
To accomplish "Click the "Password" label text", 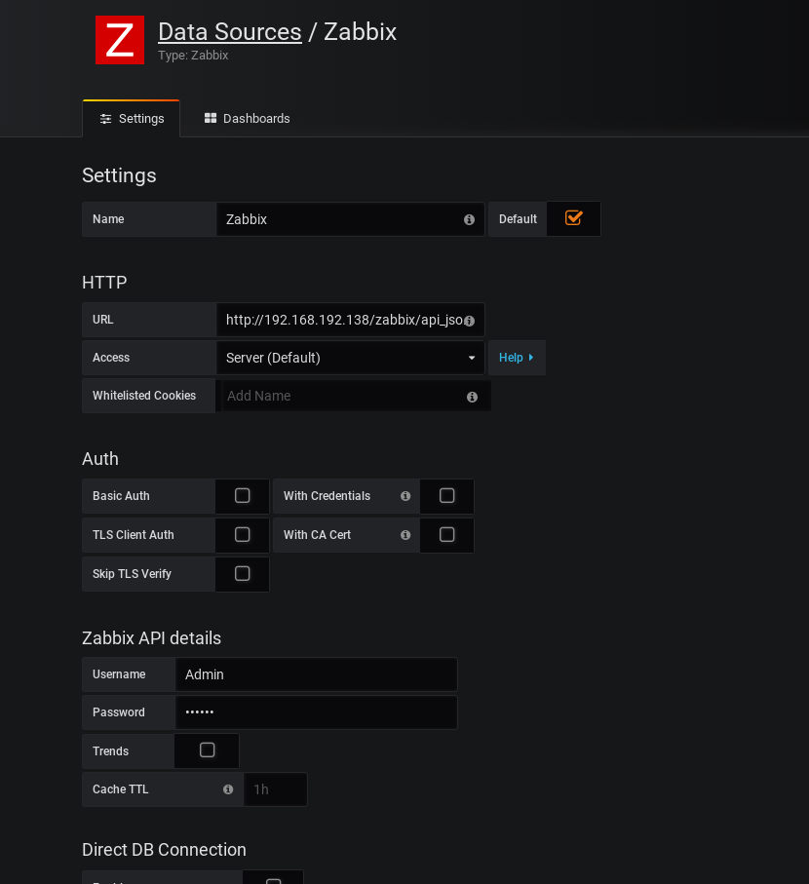I will point(118,712).
